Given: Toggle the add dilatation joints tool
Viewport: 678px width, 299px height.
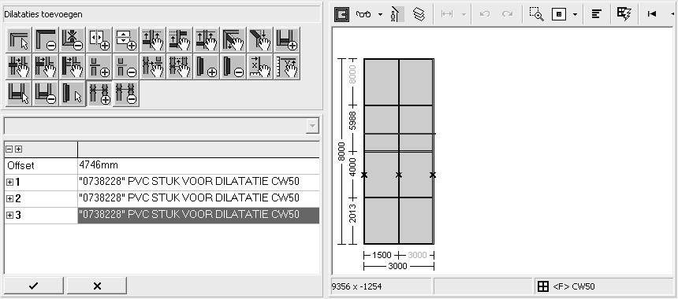Looking at the screenshot, I should click(99, 94).
